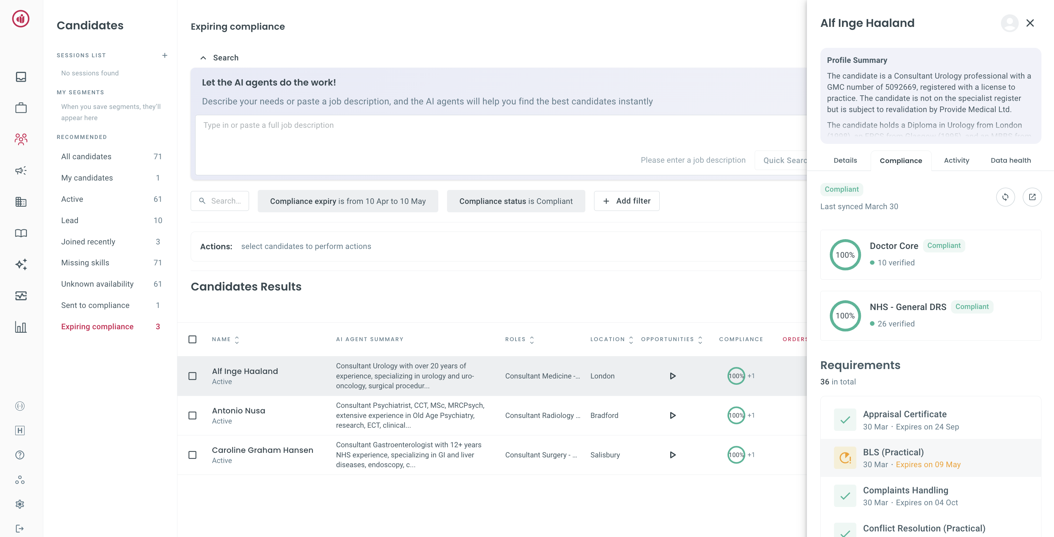
Task: Select the Lead segment
Action: coord(111,220)
